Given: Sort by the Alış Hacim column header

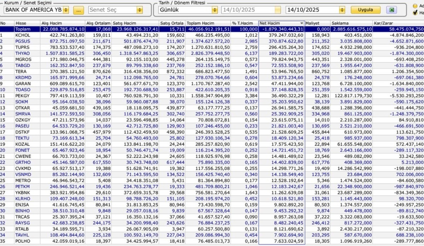Looking at the screenshot, I should click(x=63, y=23).
